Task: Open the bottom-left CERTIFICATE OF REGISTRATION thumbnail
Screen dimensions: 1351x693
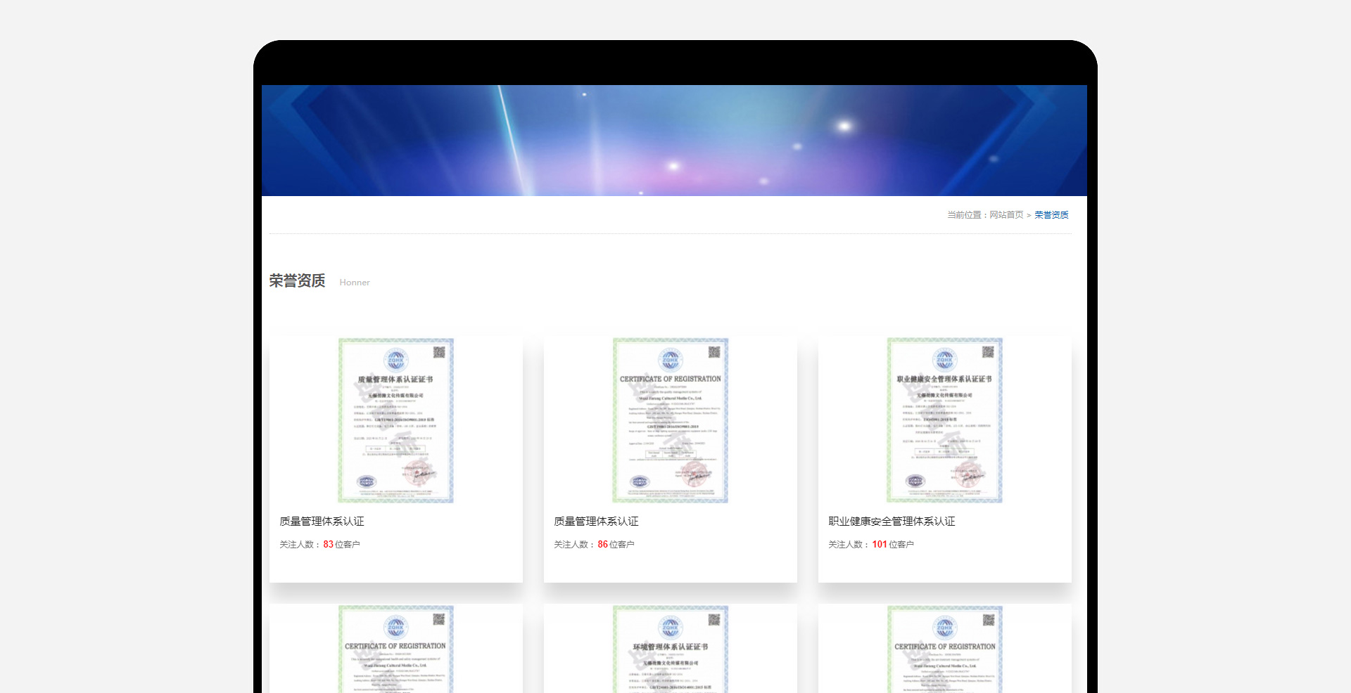Action: click(x=395, y=649)
